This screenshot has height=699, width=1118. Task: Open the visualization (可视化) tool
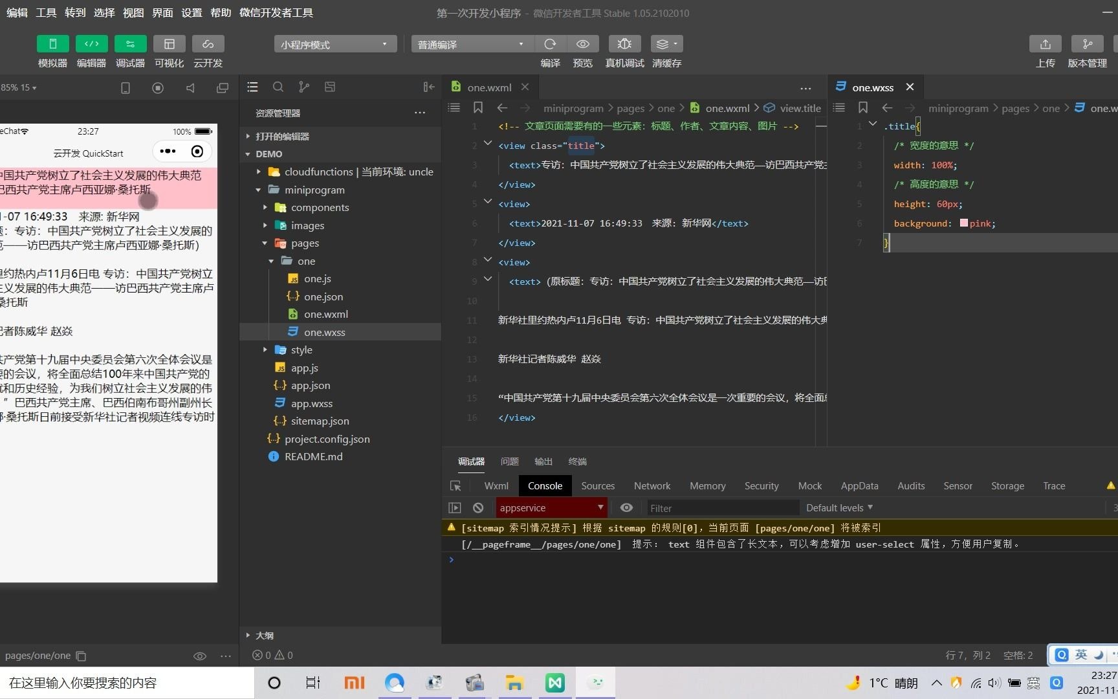pos(169,43)
